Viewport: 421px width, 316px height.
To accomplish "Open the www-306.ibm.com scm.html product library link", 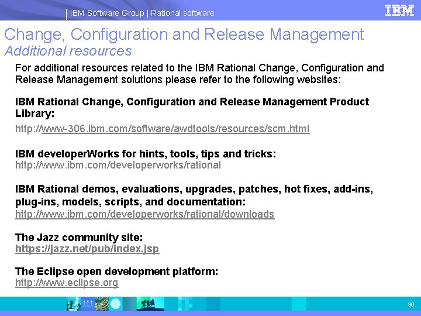I will pyautogui.click(x=163, y=129).
